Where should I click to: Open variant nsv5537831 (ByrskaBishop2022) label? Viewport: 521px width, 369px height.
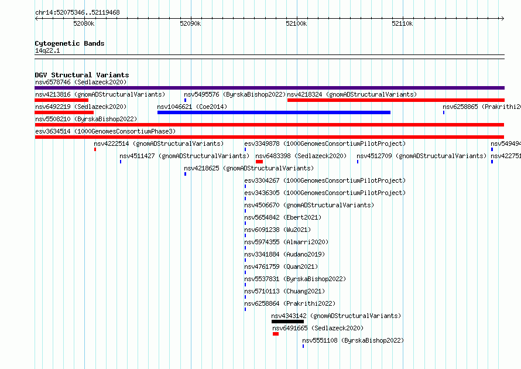tap(296, 279)
